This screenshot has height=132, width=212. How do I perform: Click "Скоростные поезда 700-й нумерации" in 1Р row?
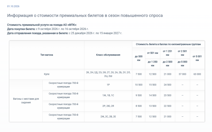[63, 85]
